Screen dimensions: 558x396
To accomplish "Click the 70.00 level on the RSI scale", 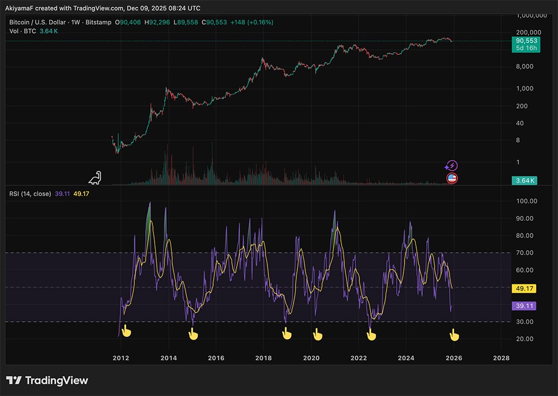I will tap(524, 253).
